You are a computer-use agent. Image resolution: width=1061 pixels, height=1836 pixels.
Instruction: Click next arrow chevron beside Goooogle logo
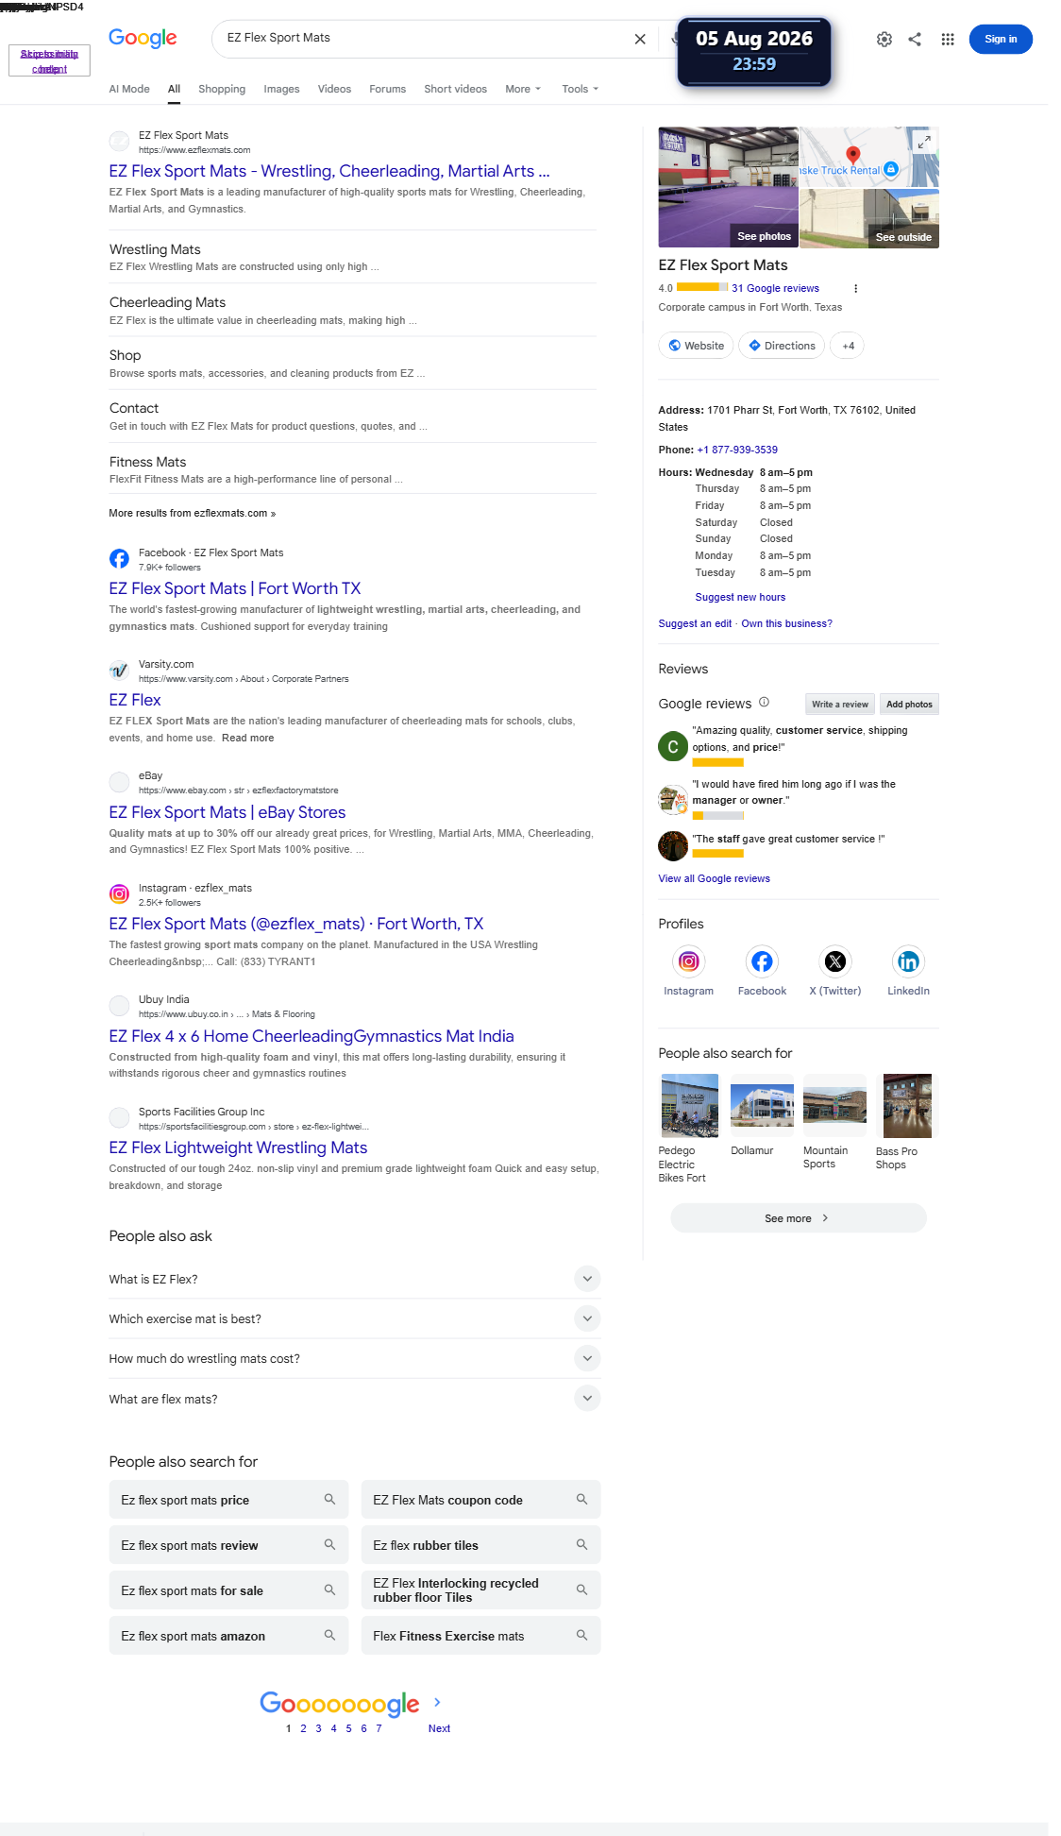click(437, 1702)
